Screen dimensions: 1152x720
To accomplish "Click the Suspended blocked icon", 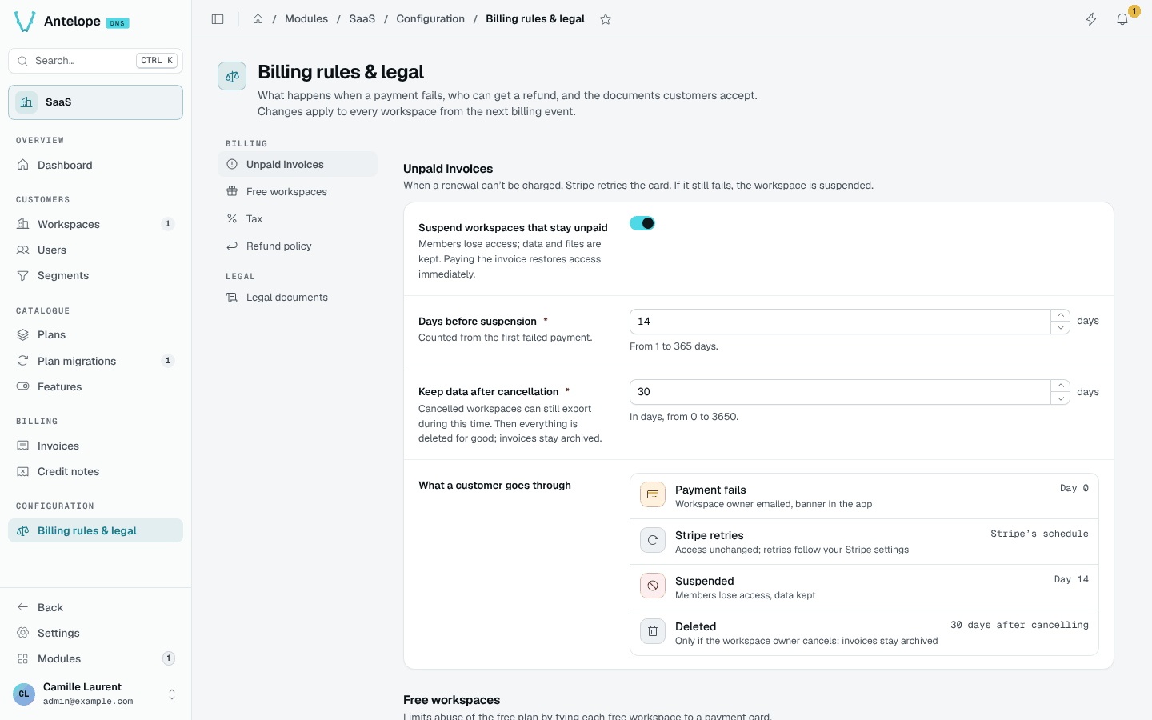I will (653, 586).
